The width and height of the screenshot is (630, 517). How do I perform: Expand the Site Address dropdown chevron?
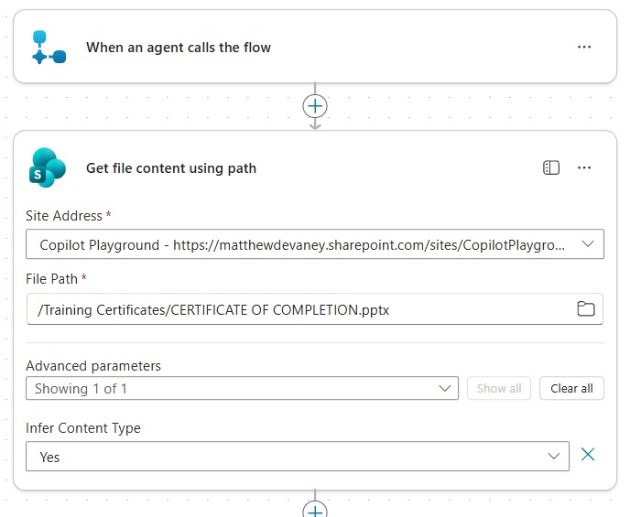click(x=588, y=244)
